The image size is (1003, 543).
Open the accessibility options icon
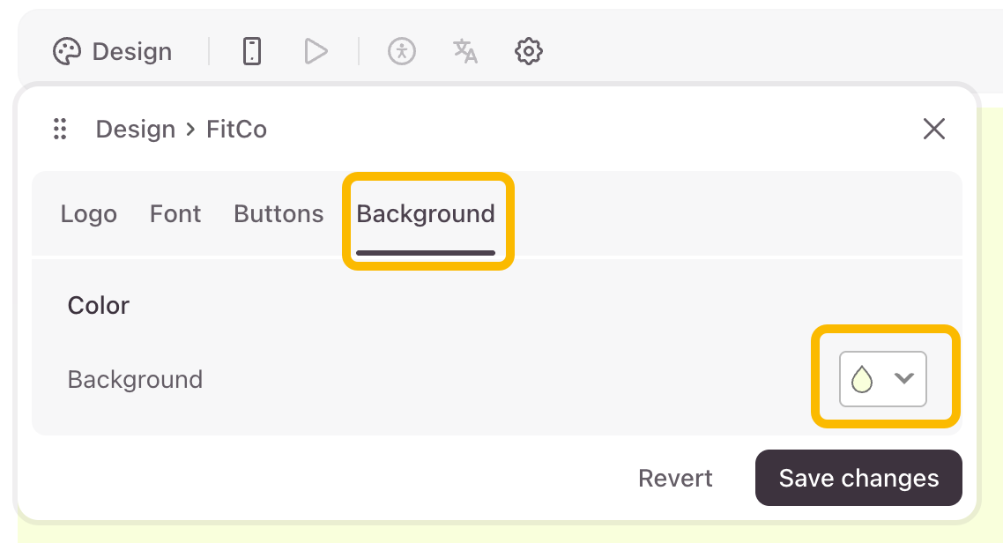[x=402, y=51]
